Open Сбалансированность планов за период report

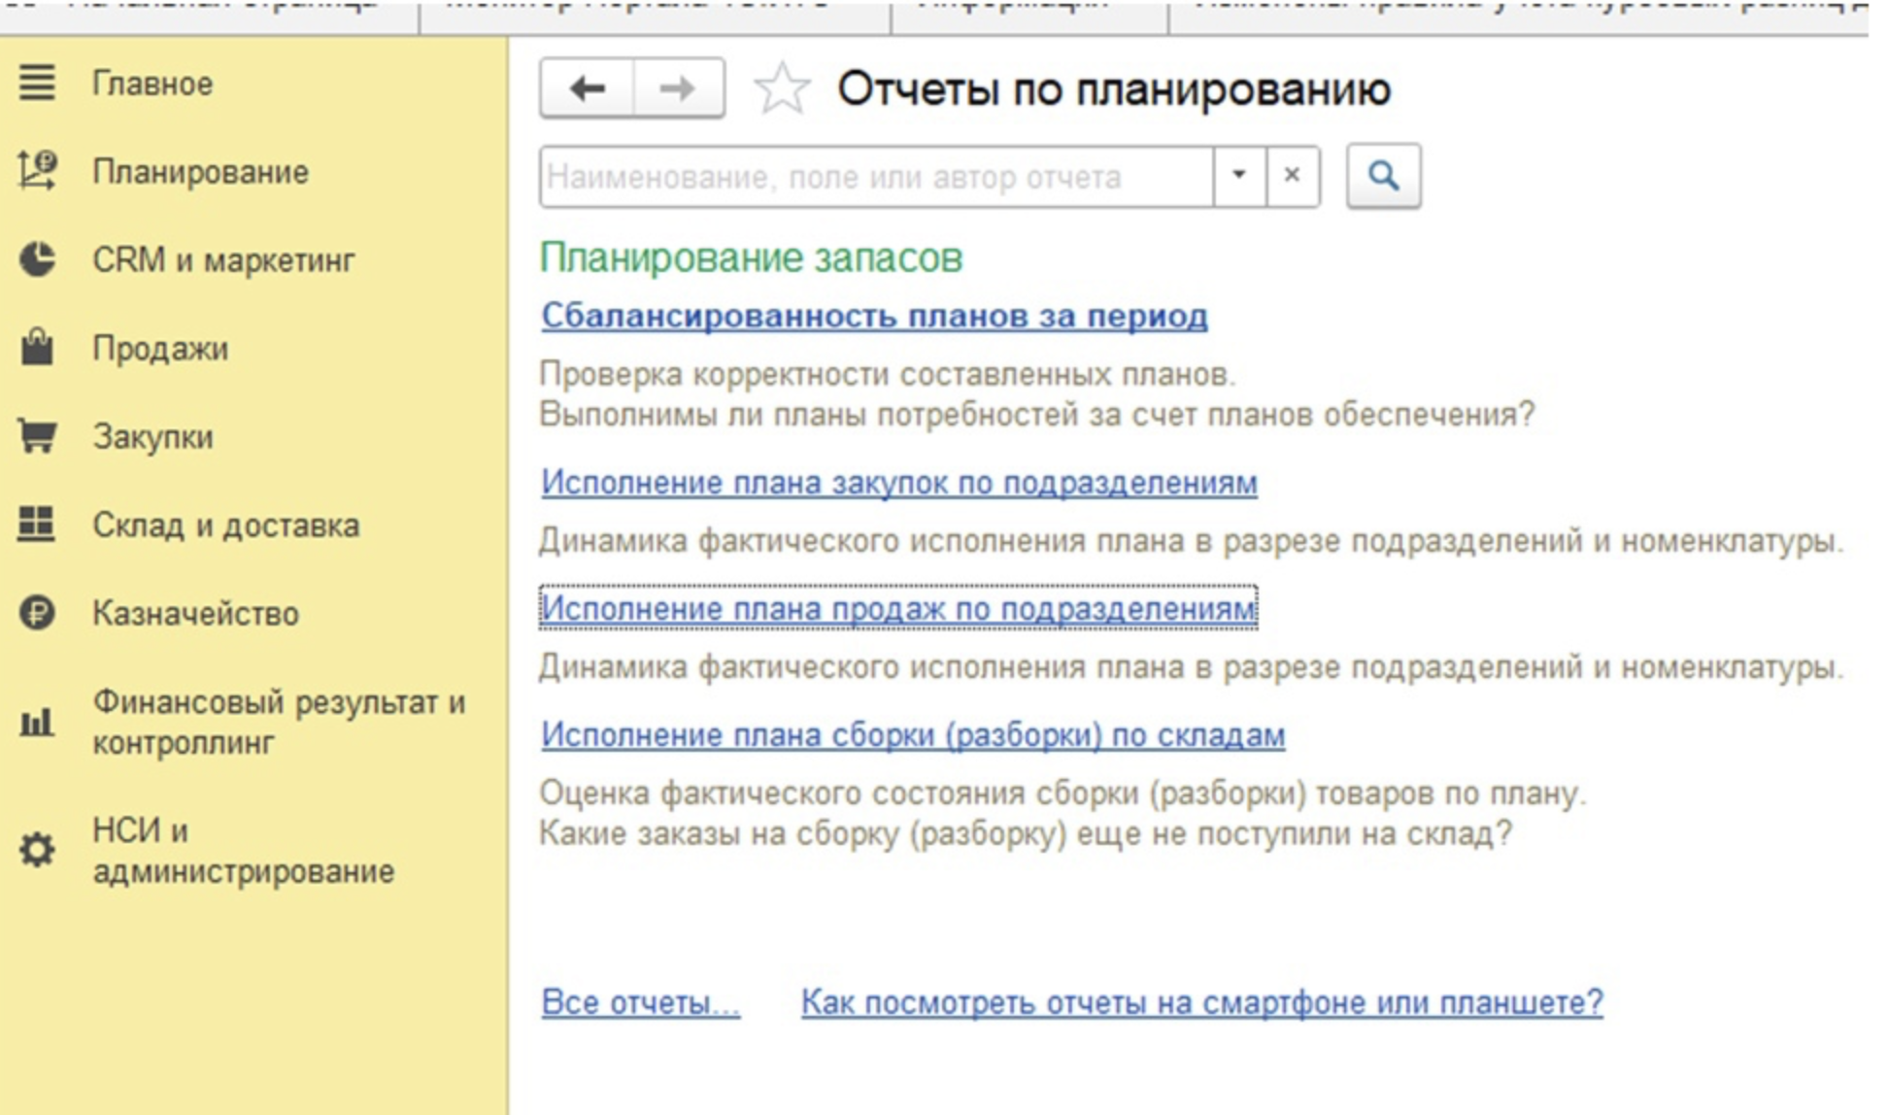(x=874, y=317)
